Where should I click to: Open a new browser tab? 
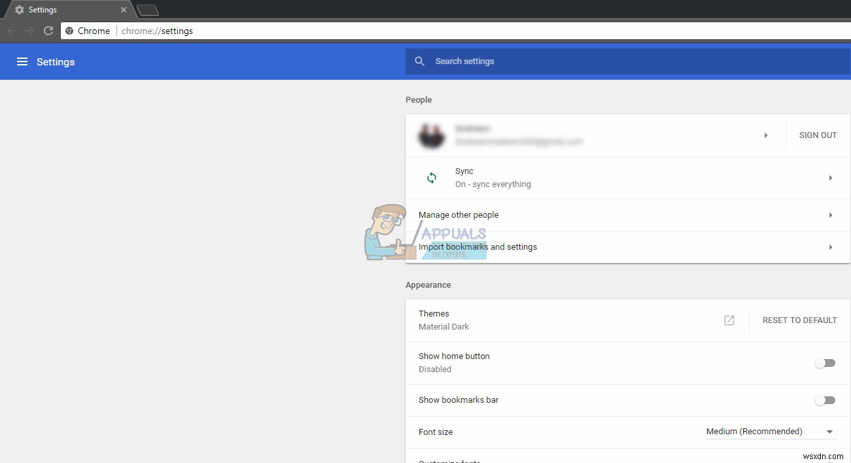tap(147, 10)
